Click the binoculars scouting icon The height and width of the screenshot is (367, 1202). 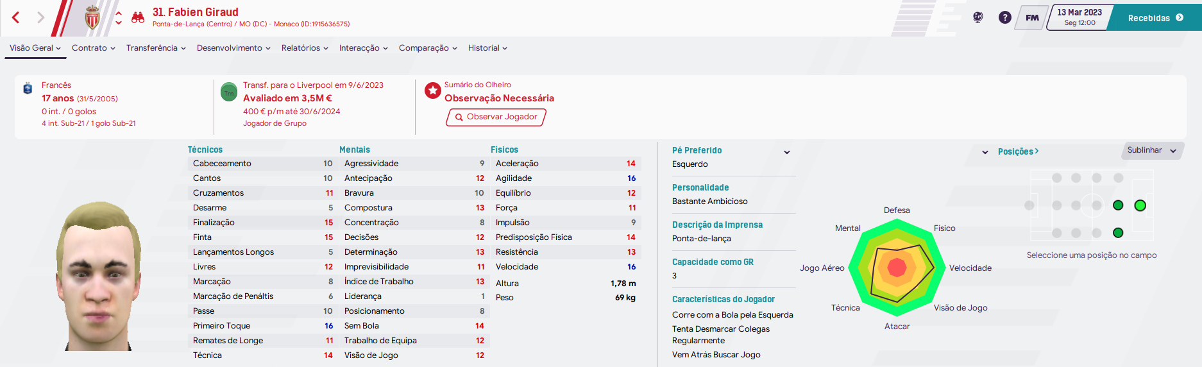point(138,17)
